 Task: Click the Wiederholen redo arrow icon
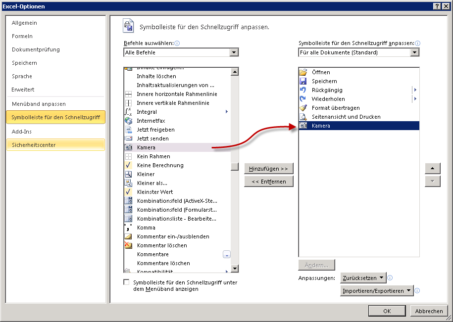tap(303, 99)
